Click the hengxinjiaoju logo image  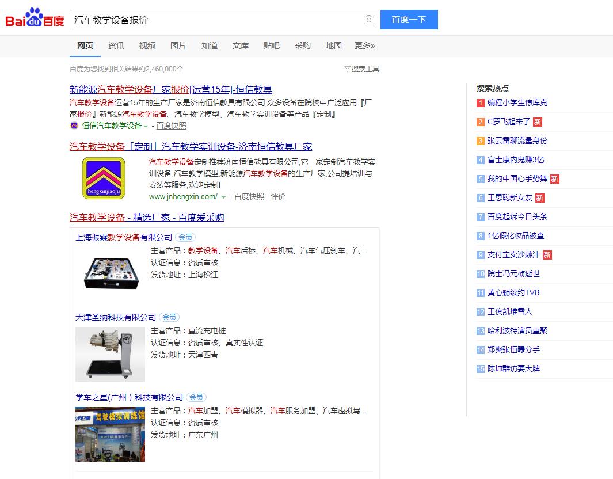(104, 178)
